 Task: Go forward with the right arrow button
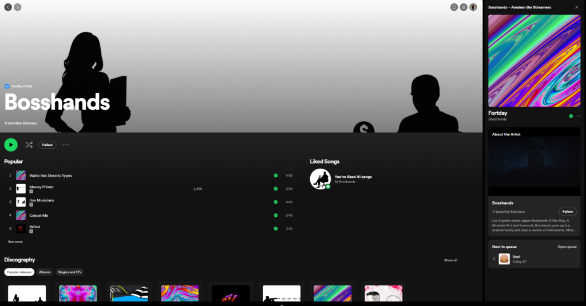[18, 7]
